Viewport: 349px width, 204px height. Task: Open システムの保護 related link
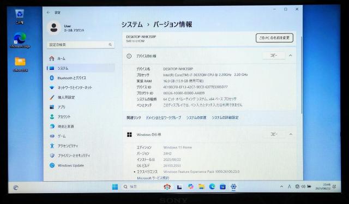click(x=196, y=118)
